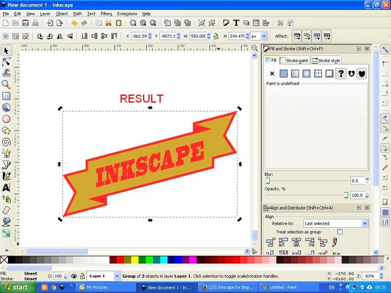Select the Zoom magnifier tool
Image resolution: width=391 pixels, height=293 pixels.
pyautogui.click(x=6, y=85)
